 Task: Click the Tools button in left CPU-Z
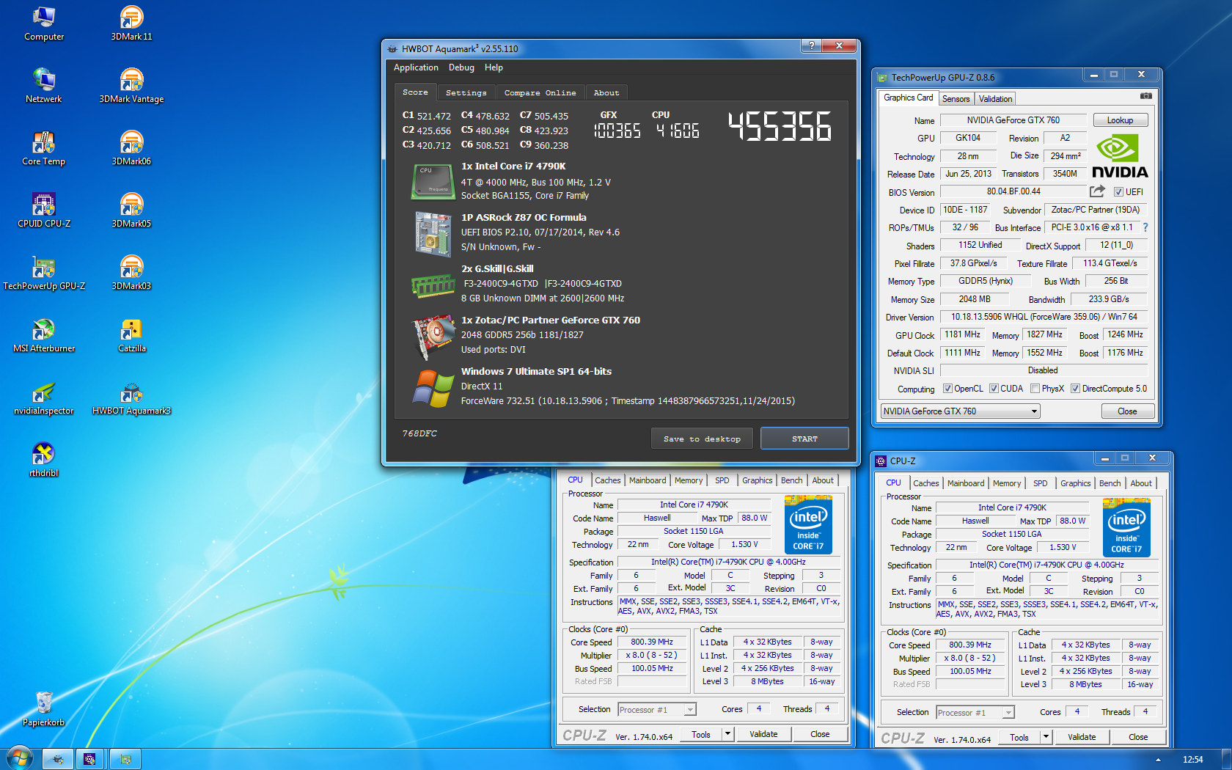[x=701, y=734]
